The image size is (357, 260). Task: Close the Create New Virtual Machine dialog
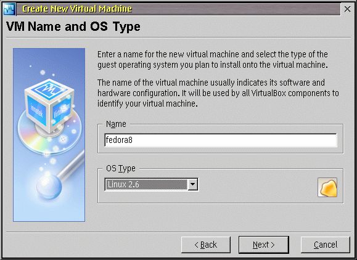pos(347,9)
